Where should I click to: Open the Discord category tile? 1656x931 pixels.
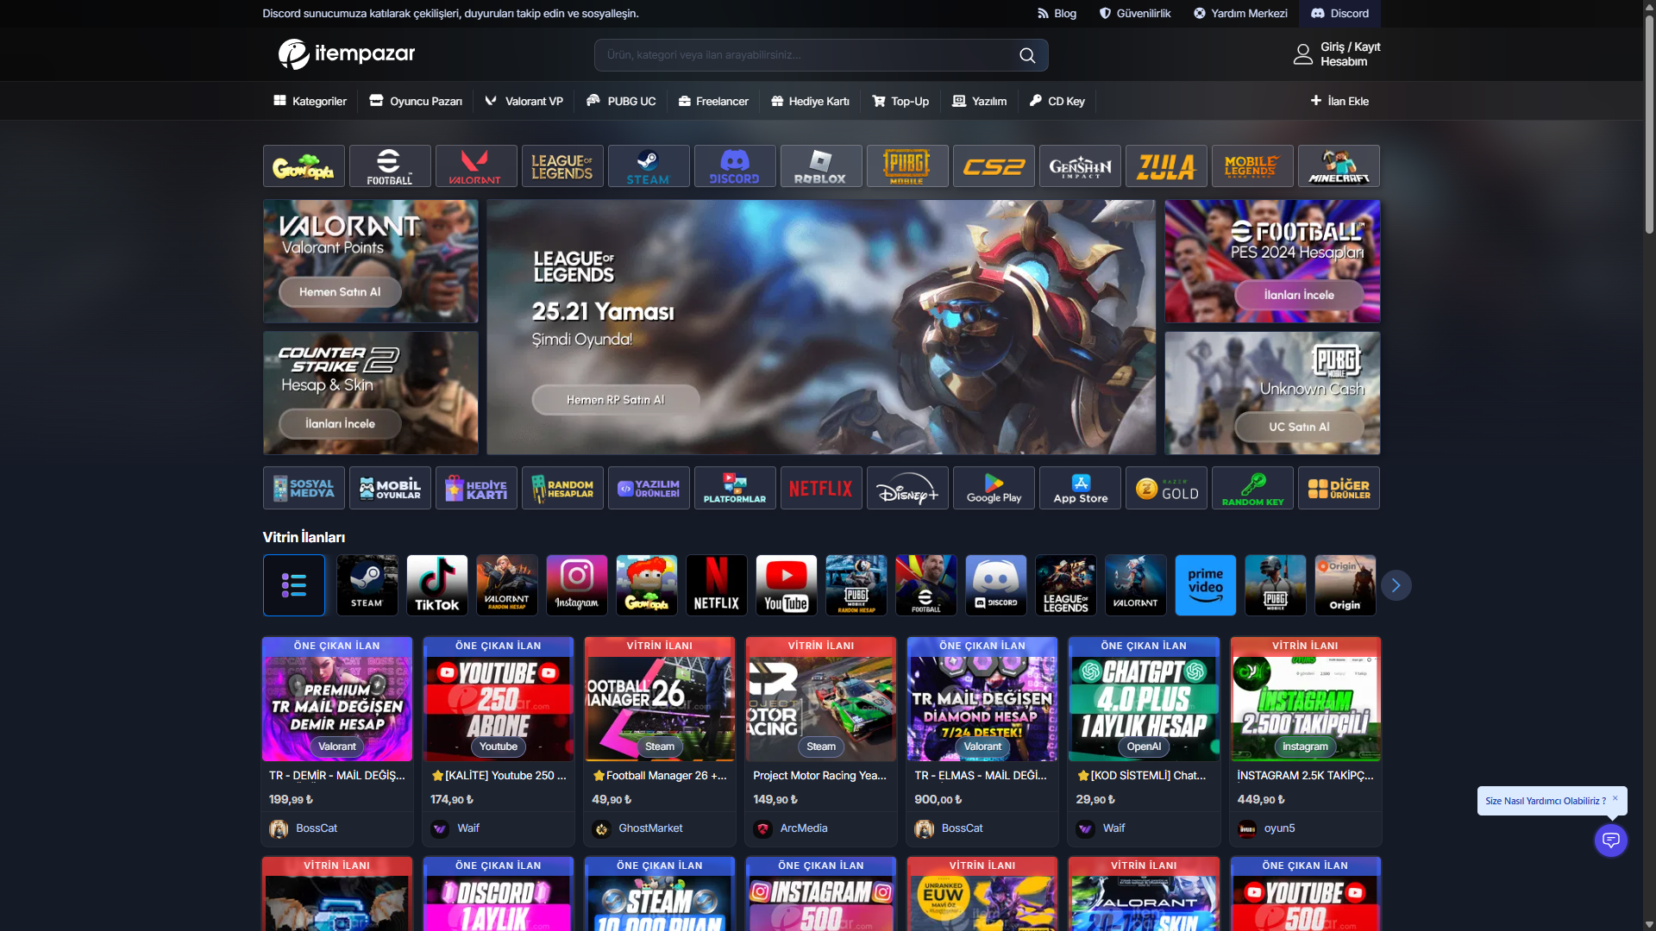[734, 166]
